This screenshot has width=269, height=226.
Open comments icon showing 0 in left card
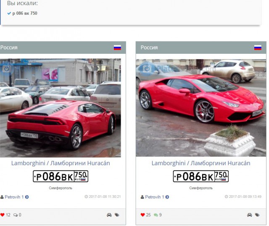click(16, 215)
